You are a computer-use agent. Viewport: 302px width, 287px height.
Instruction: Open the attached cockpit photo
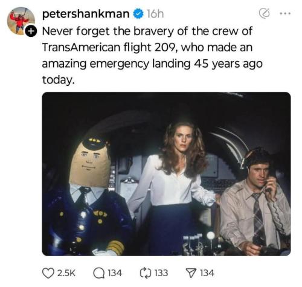(166, 174)
